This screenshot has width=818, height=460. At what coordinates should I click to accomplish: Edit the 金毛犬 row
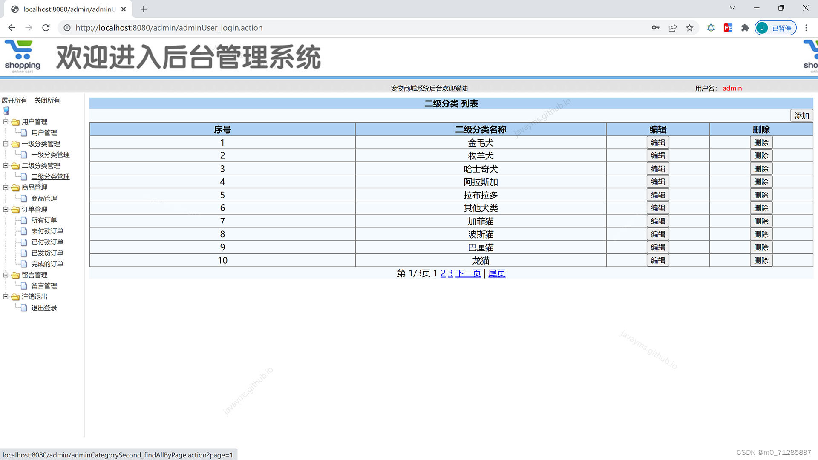658,143
